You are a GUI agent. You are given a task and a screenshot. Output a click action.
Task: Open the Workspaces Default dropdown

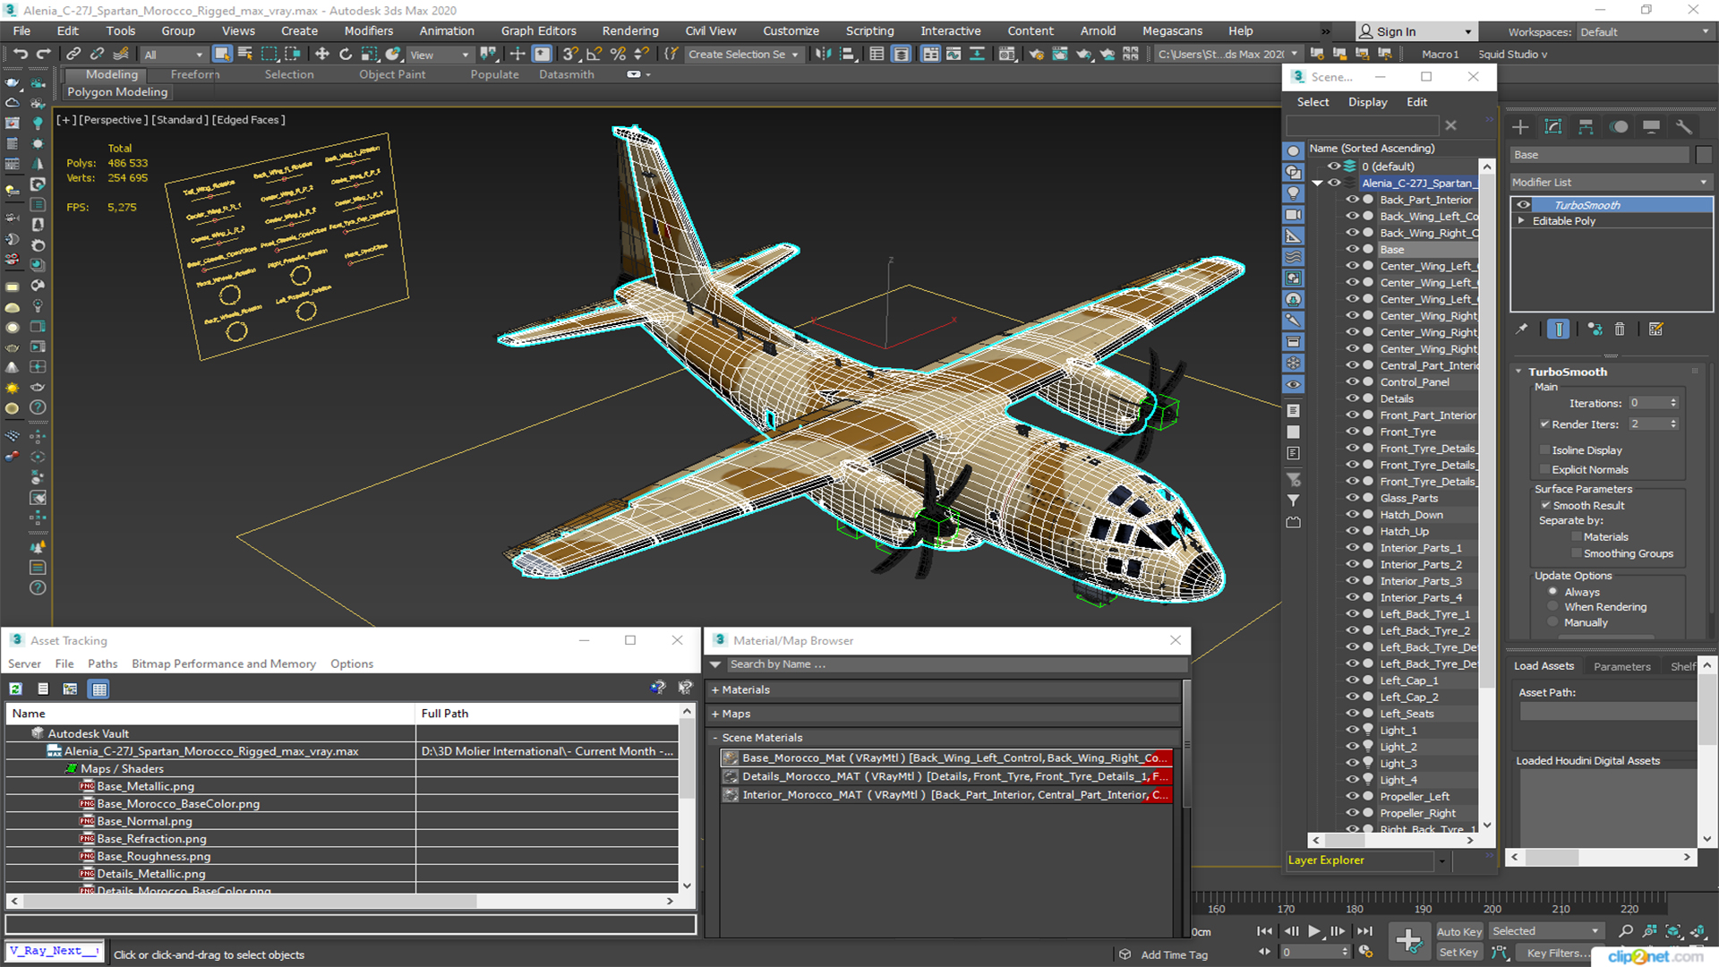[1644, 31]
